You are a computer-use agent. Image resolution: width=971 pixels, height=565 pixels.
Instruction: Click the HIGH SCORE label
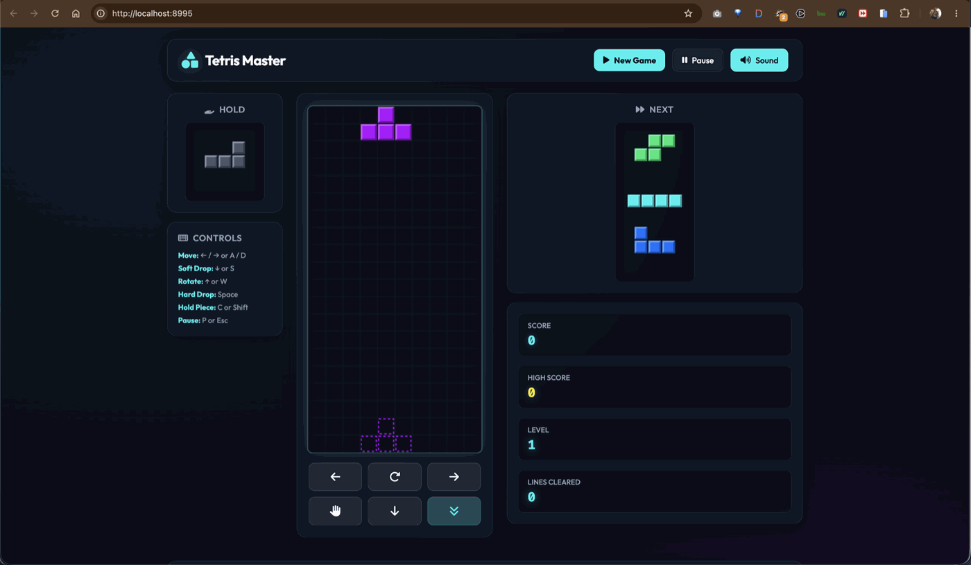[x=549, y=378]
